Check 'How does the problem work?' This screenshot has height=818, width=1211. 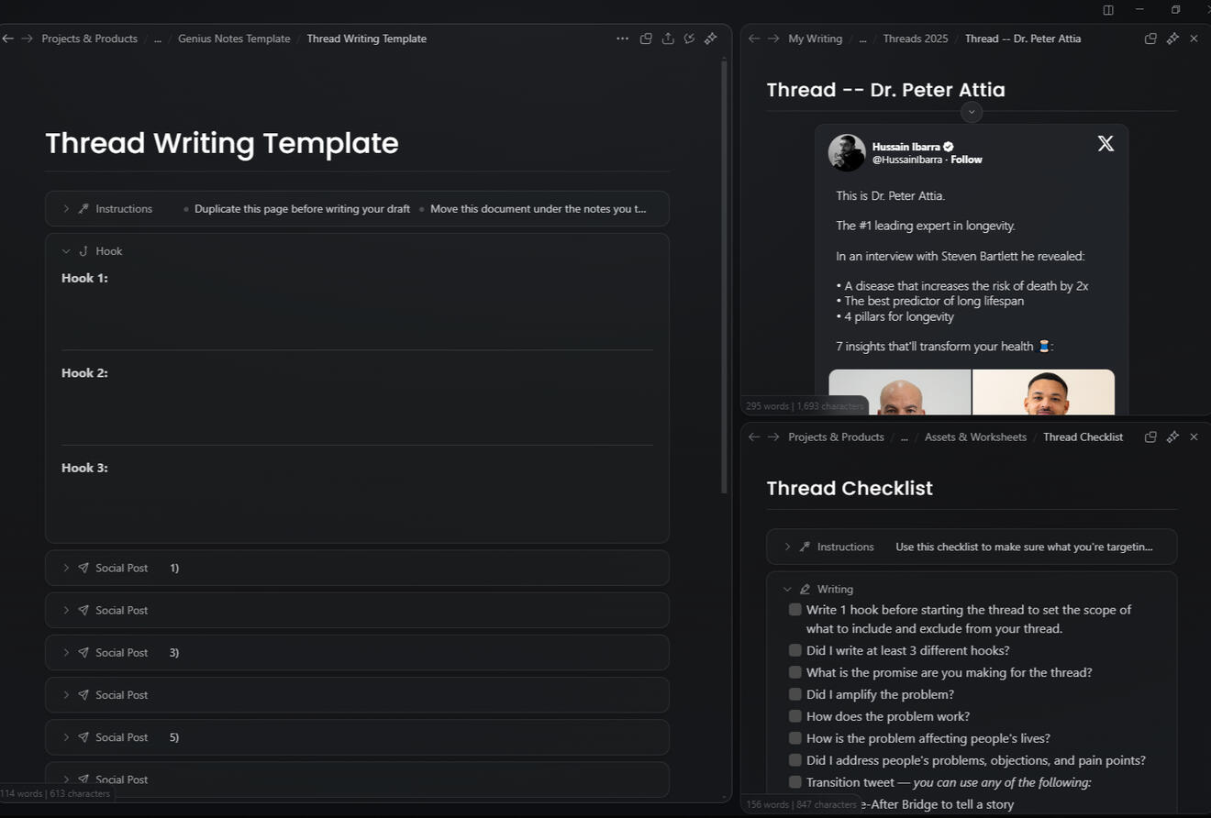795,716
